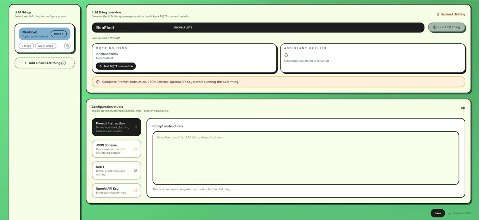Click the "localhost:1883" broker address
The width and height of the screenshot is (479, 220).
(107, 54)
